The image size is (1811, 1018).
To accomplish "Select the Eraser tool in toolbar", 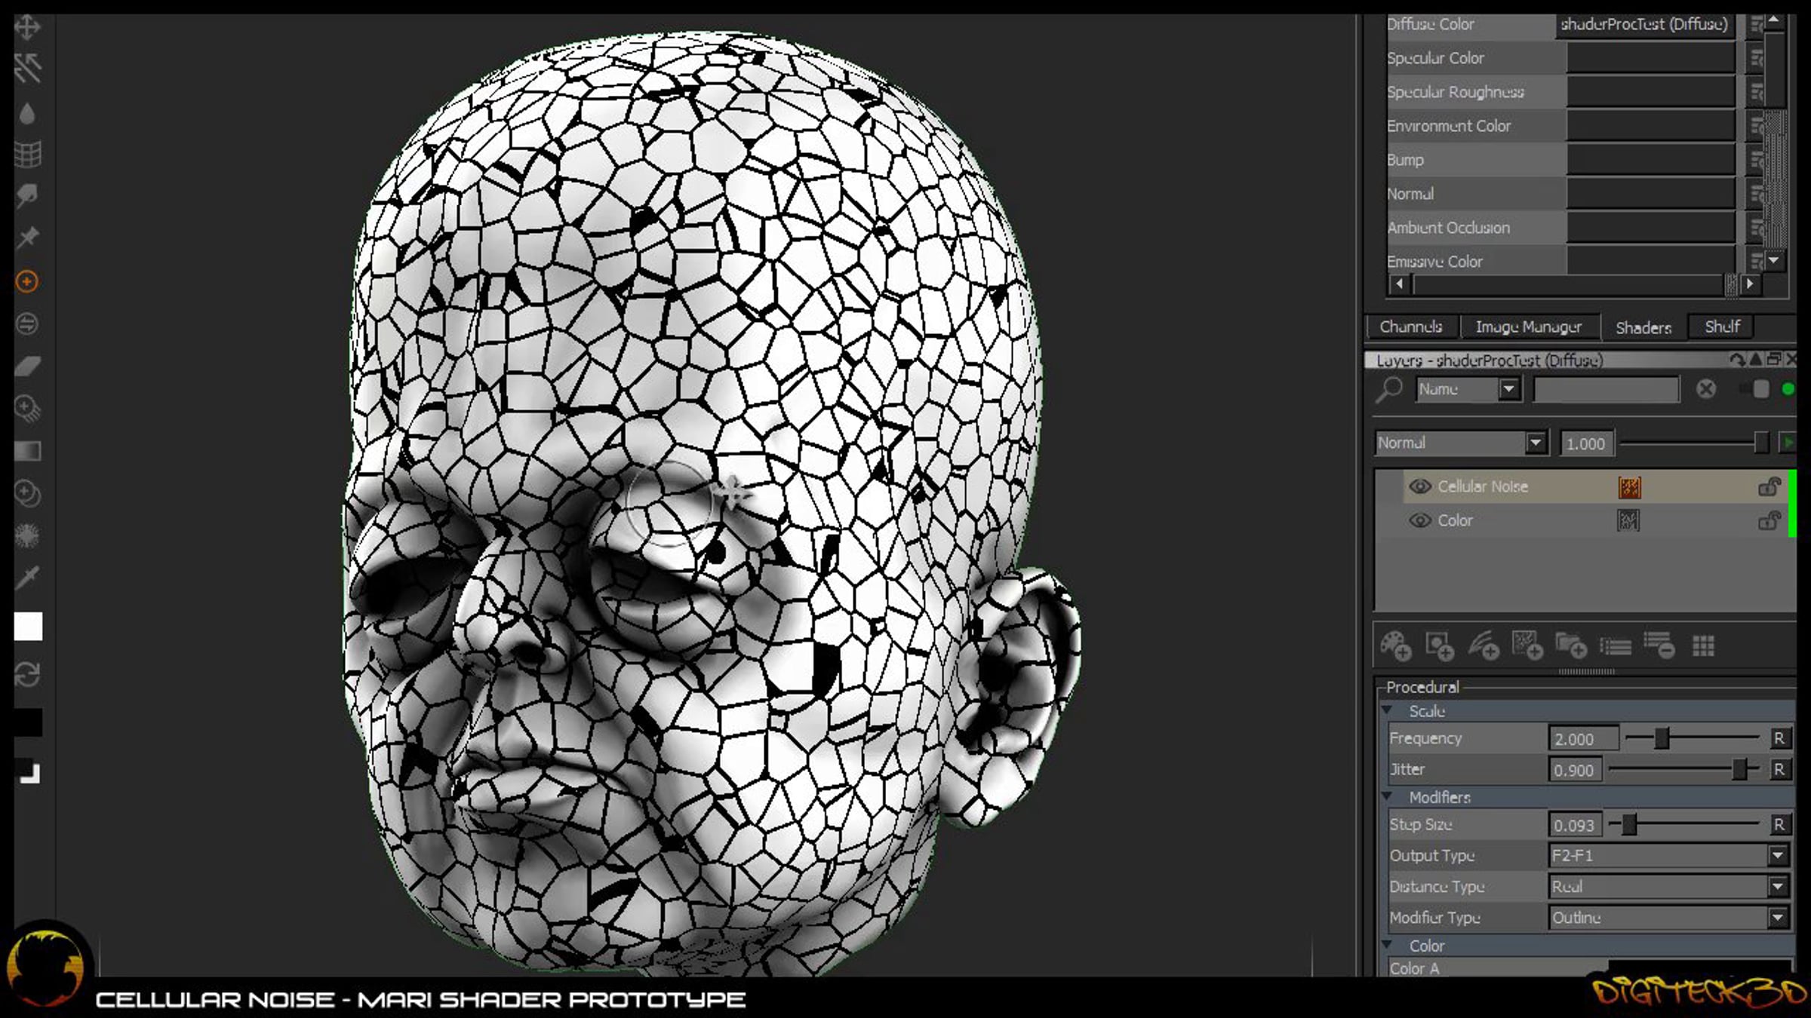I will (28, 366).
